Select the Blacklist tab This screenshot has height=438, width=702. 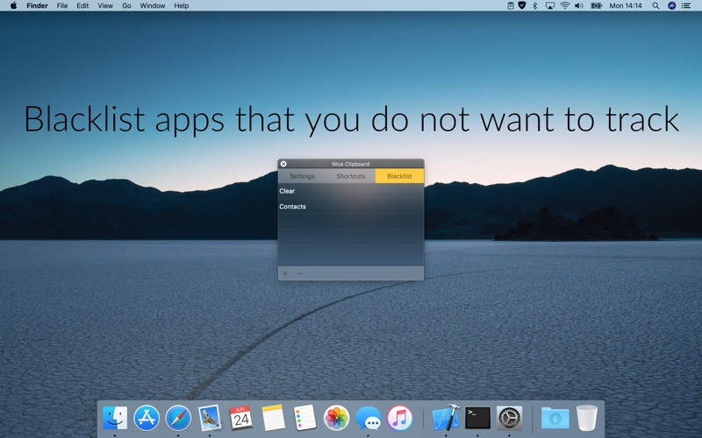point(399,176)
